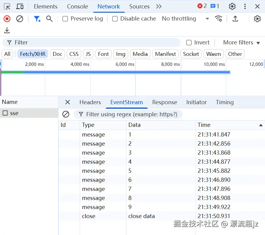
Task: Select the Wasm filter
Action: pos(213,54)
